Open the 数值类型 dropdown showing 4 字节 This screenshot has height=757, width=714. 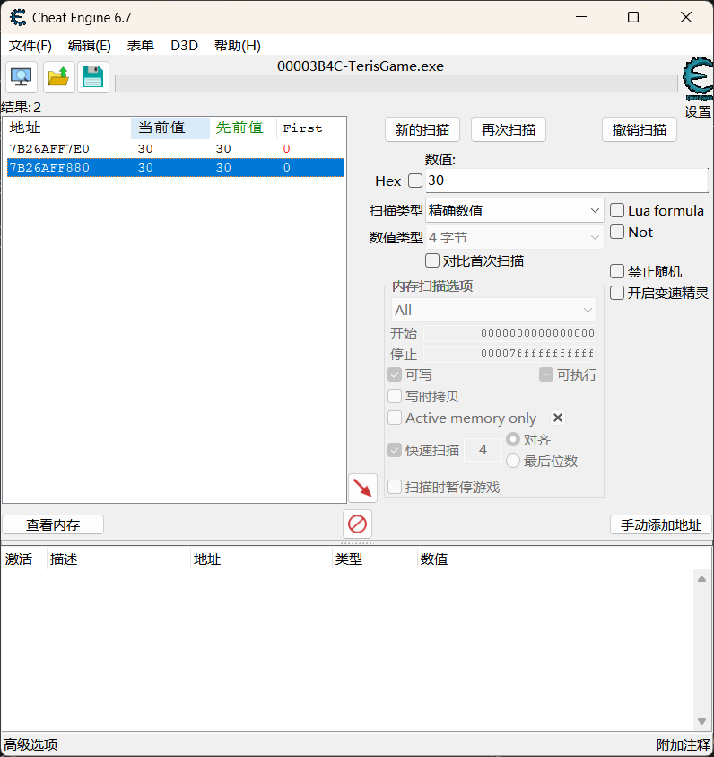(x=515, y=237)
